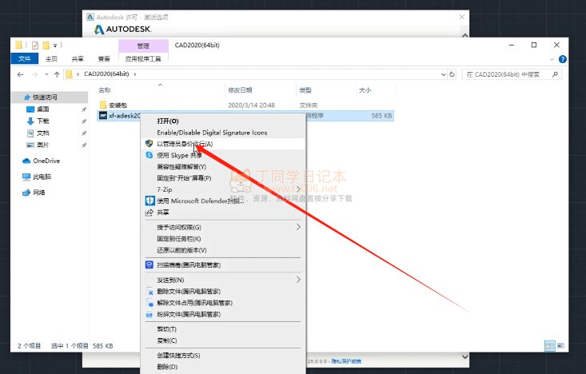Open the 应用程序工具 ribbon tab

[x=143, y=58]
